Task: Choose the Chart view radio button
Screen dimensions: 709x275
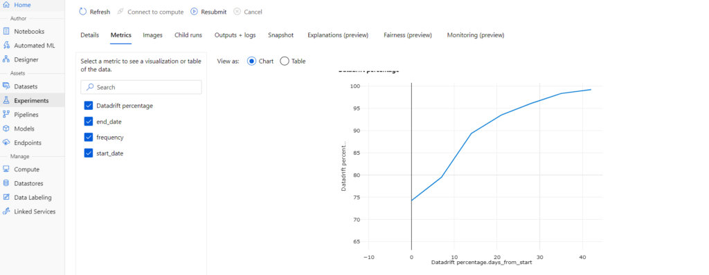Action: 252,61
